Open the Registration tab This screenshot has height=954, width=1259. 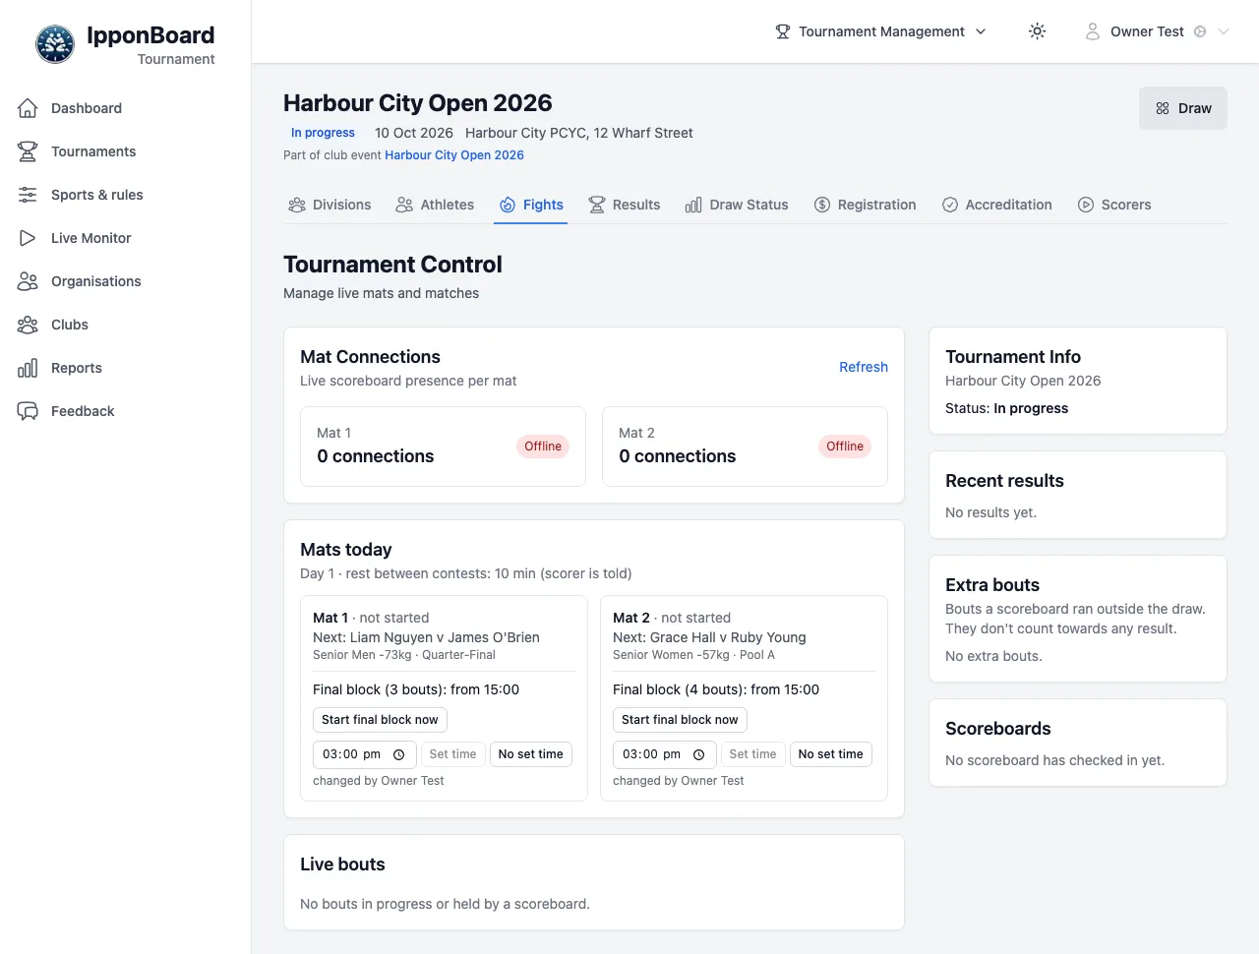866,205
